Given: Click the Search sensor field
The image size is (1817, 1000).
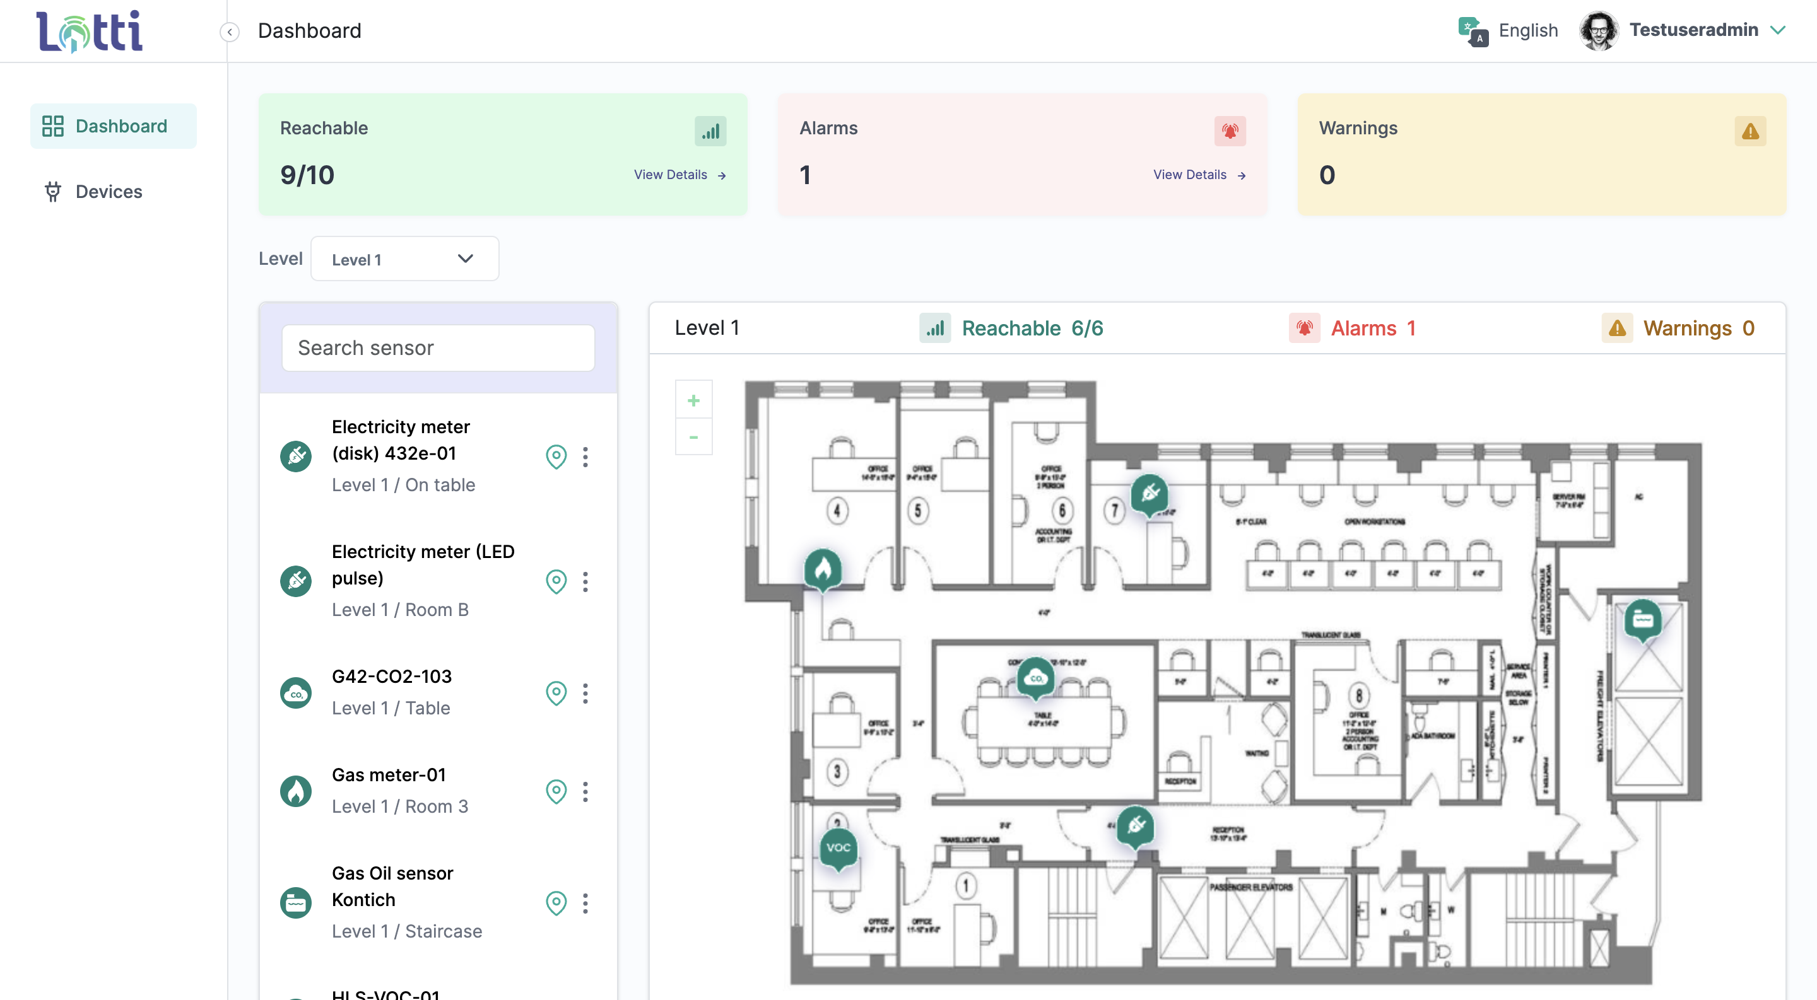Looking at the screenshot, I should click(x=438, y=347).
